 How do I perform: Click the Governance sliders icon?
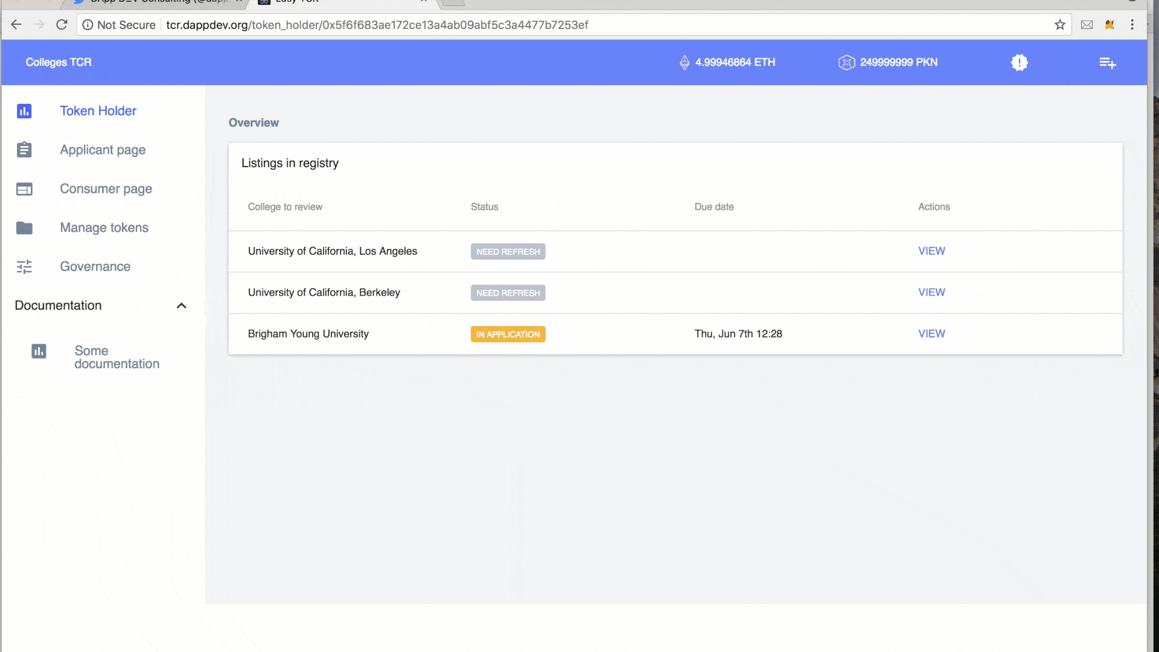click(24, 267)
